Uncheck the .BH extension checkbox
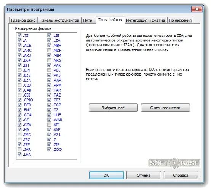This screenshot has width=211, height=190. coord(19,65)
